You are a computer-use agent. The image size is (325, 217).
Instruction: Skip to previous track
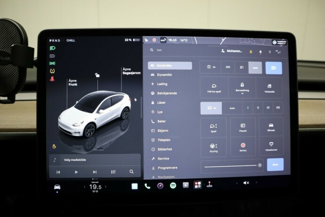pos(58,172)
